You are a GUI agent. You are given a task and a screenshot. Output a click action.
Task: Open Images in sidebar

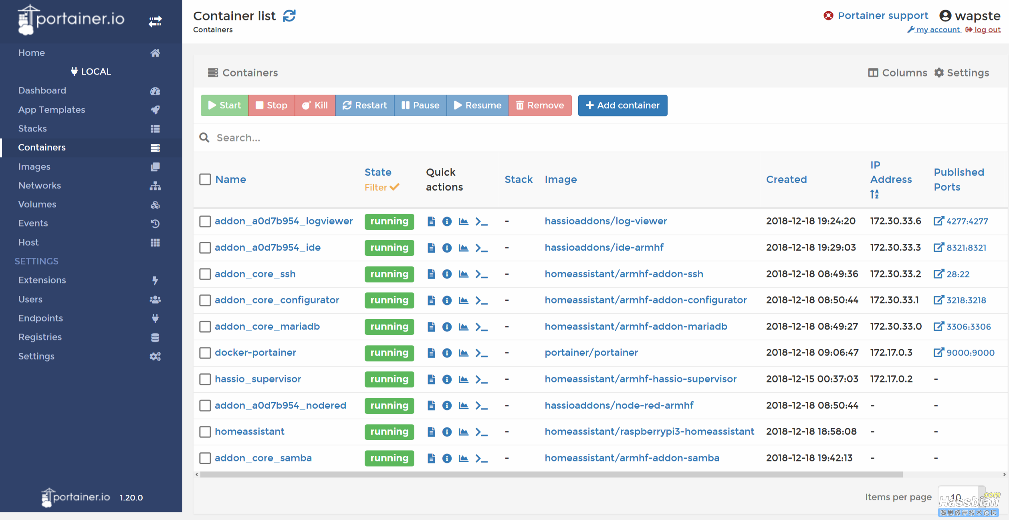coord(90,167)
